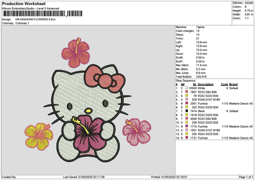Click 'Wilcom EmbroideryStudio – Level 3 Advanced' text
This screenshot has width=255, height=180.
(30, 8)
